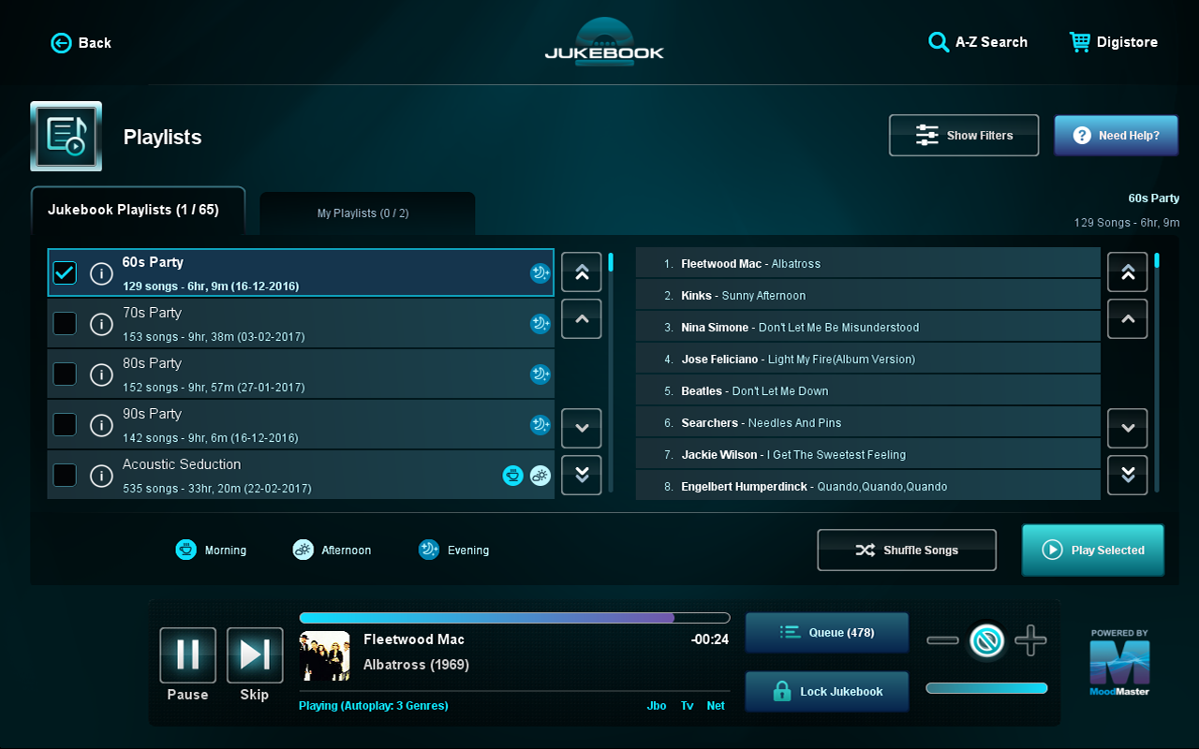The image size is (1199, 749).
Task: Click afternoon sun icon on Acoustic Seduction
Action: [x=540, y=476]
